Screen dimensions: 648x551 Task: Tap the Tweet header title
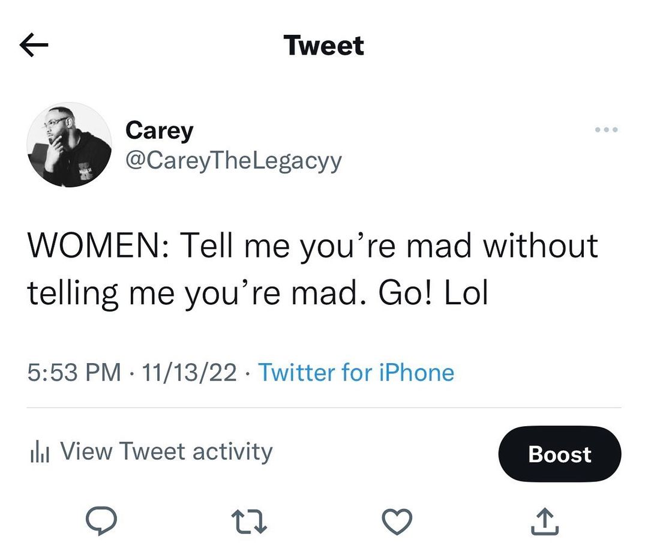(324, 46)
